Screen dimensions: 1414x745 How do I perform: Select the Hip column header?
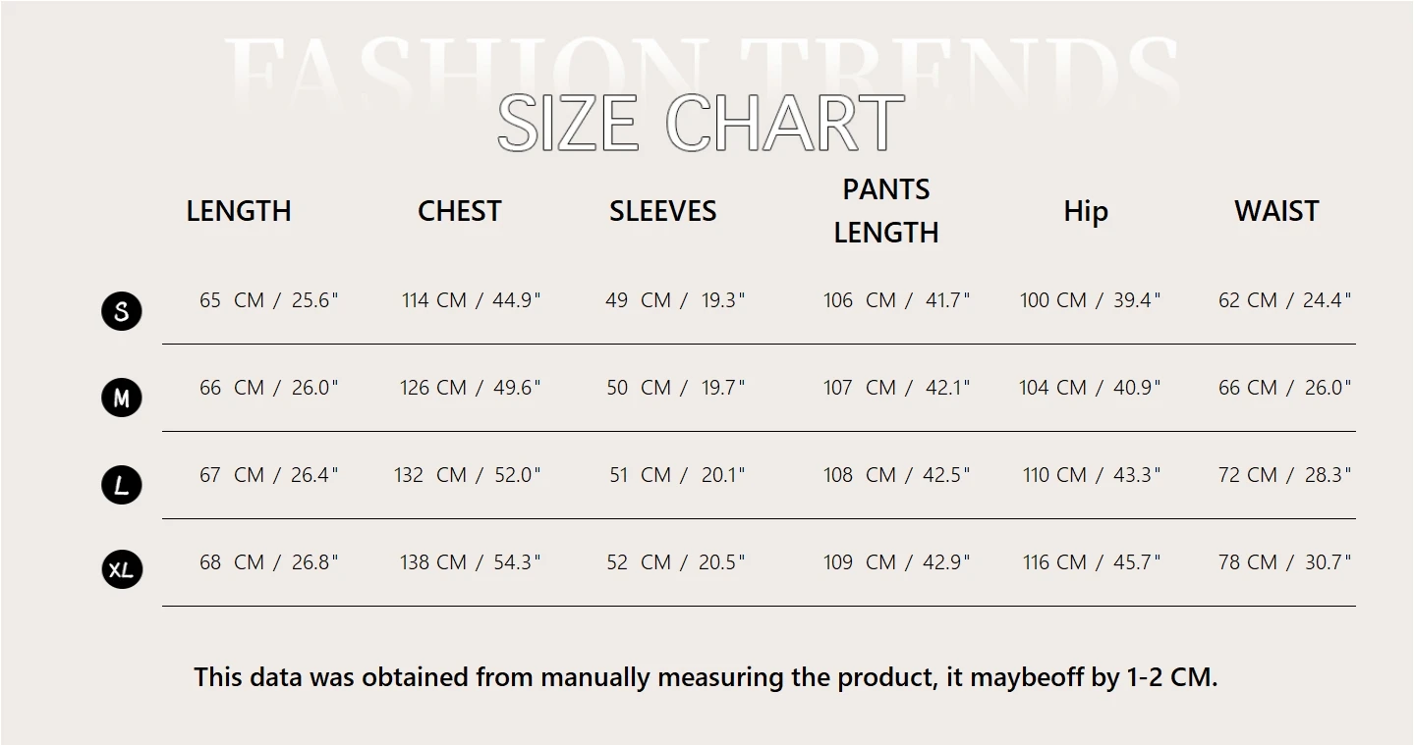[x=1085, y=211]
